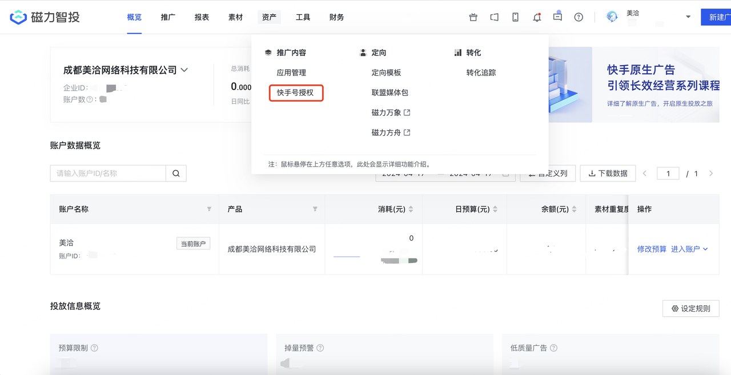Click the 操作 column header
This screenshot has height=375, width=731.
644,209
